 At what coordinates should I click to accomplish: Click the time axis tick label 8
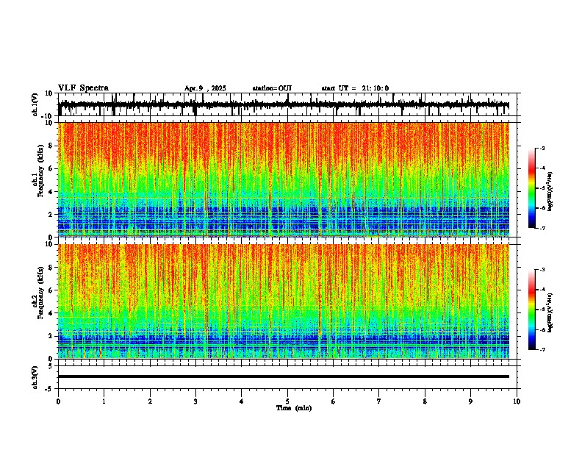[425, 401]
